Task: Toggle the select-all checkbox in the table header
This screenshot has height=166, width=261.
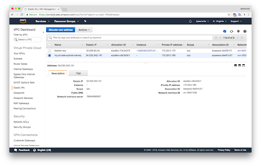Action: 49,45
